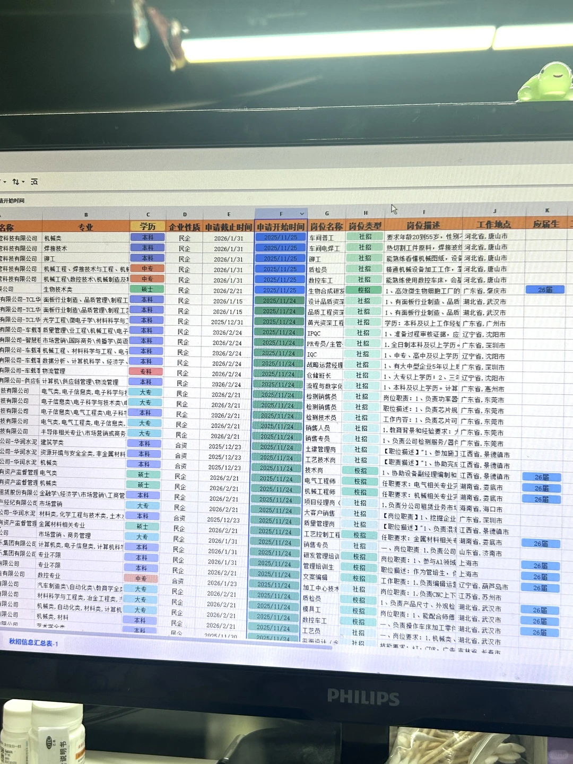The width and height of the screenshot is (573, 764).
Task: Select the 广东省, 惠州市 location cell
Action: (492, 389)
